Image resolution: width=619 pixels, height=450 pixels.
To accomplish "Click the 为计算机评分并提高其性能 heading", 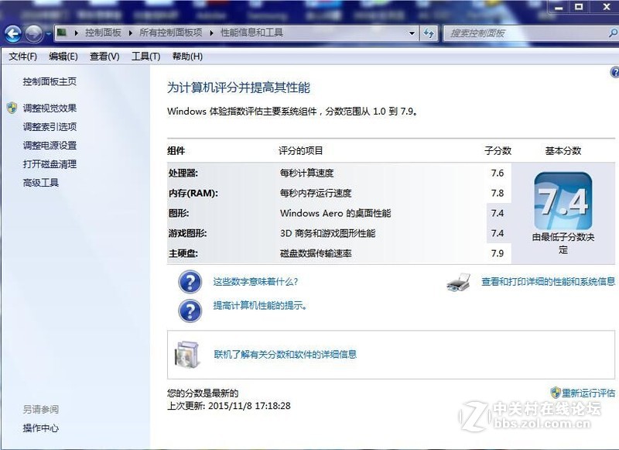I will (238, 88).
